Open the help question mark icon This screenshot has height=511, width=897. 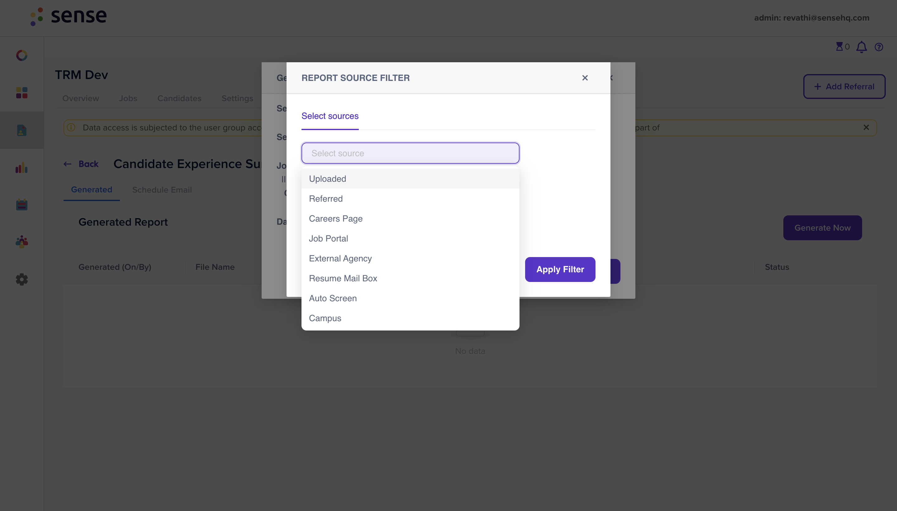pos(879,47)
